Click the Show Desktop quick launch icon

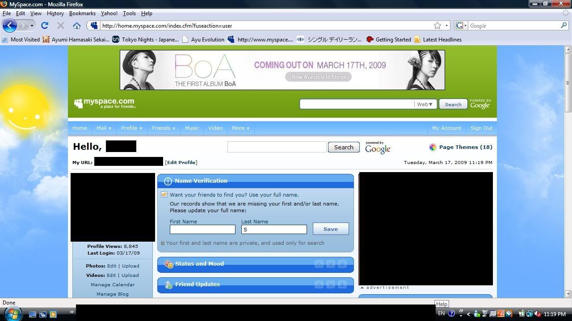[x=33, y=314]
